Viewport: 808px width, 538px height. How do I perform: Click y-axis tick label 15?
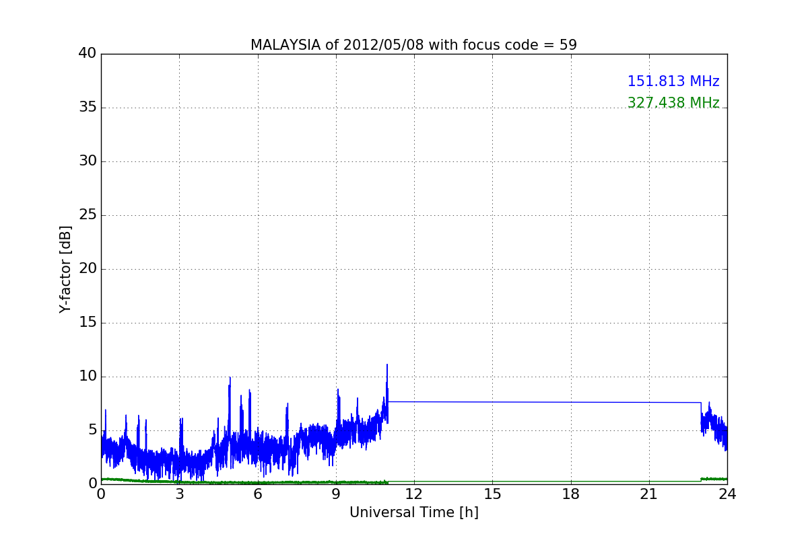pyautogui.click(x=88, y=323)
